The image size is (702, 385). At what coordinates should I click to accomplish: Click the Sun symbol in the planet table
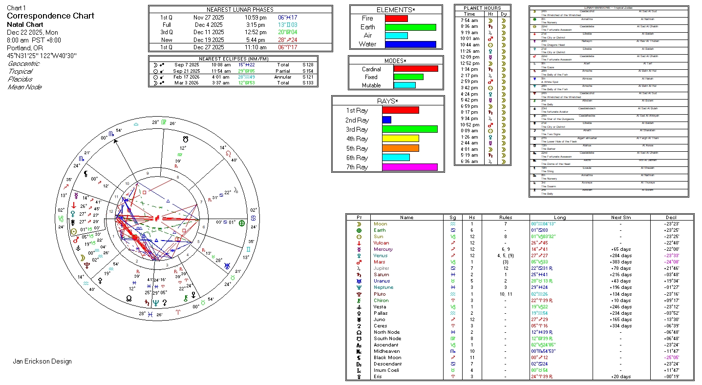click(359, 237)
